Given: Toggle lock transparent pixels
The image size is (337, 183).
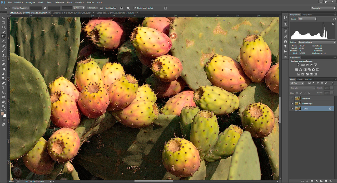Looking at the screenshot, I should coord(297,93).
